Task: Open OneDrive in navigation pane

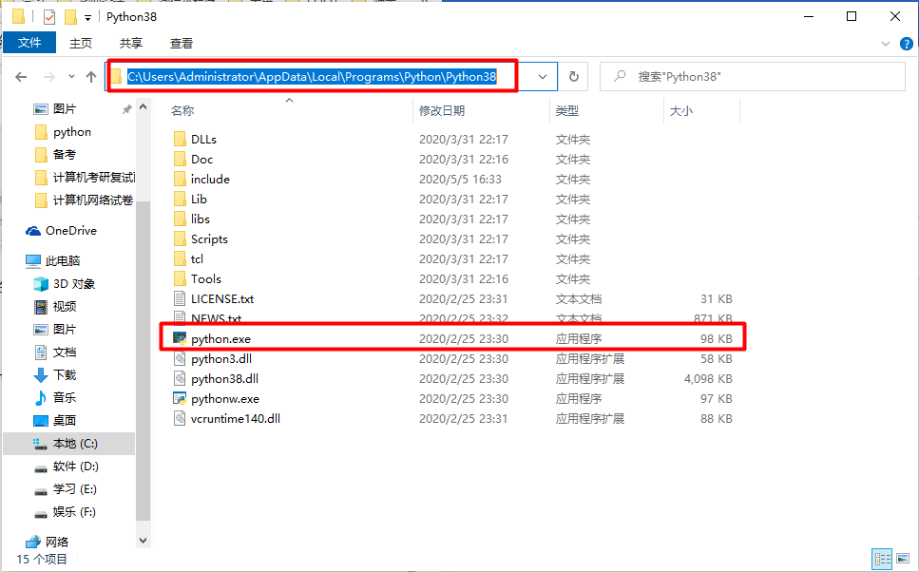Action: point(71,231)
